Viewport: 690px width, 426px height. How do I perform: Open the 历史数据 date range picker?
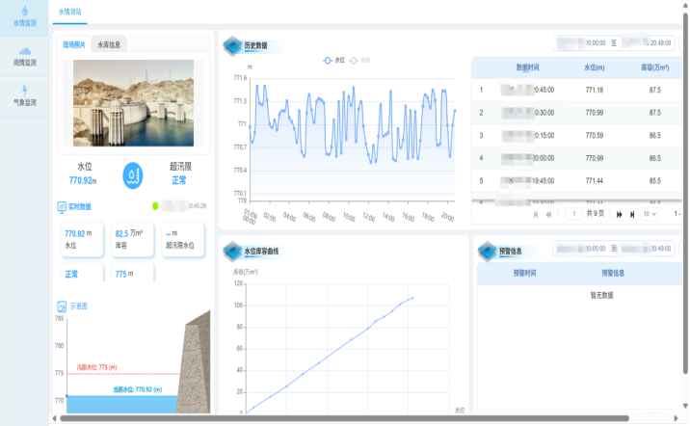pyautogui.click(x=613, y=42)
